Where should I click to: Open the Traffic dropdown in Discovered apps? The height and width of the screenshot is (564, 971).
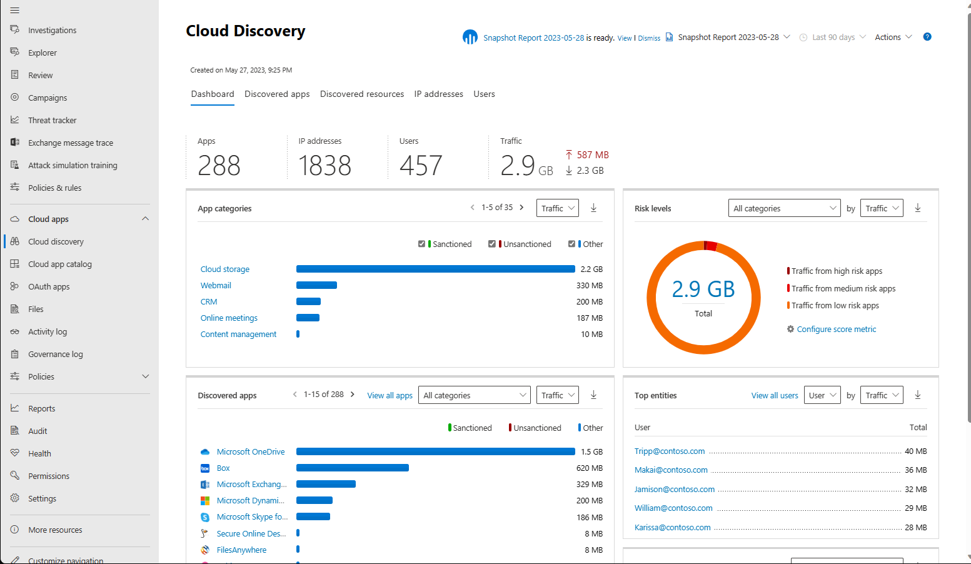click(x=558, y=395)
